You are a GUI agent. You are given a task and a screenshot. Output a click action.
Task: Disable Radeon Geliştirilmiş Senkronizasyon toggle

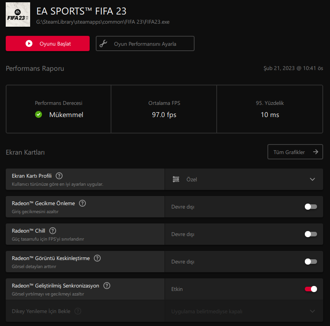pyautogui.click(x=311, y=289)
